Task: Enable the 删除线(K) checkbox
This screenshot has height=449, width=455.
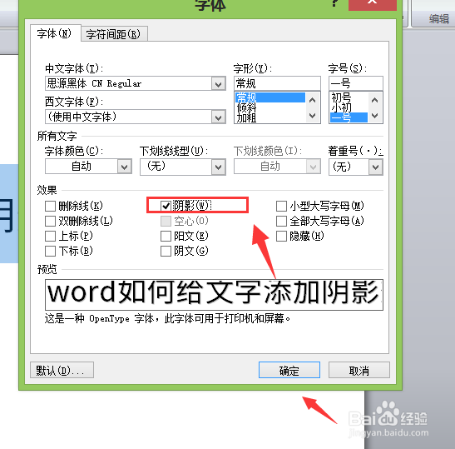Action: click(x=50, y=207)
